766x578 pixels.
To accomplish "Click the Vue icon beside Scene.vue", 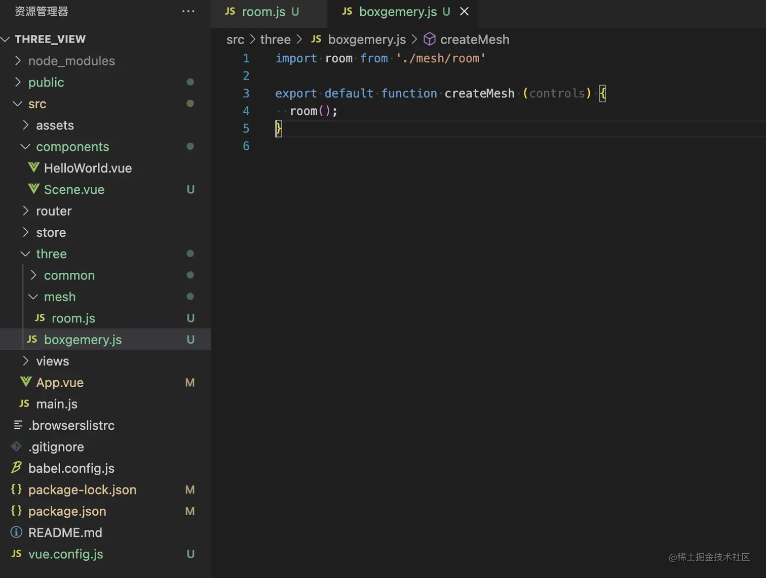I will [34, 189].
